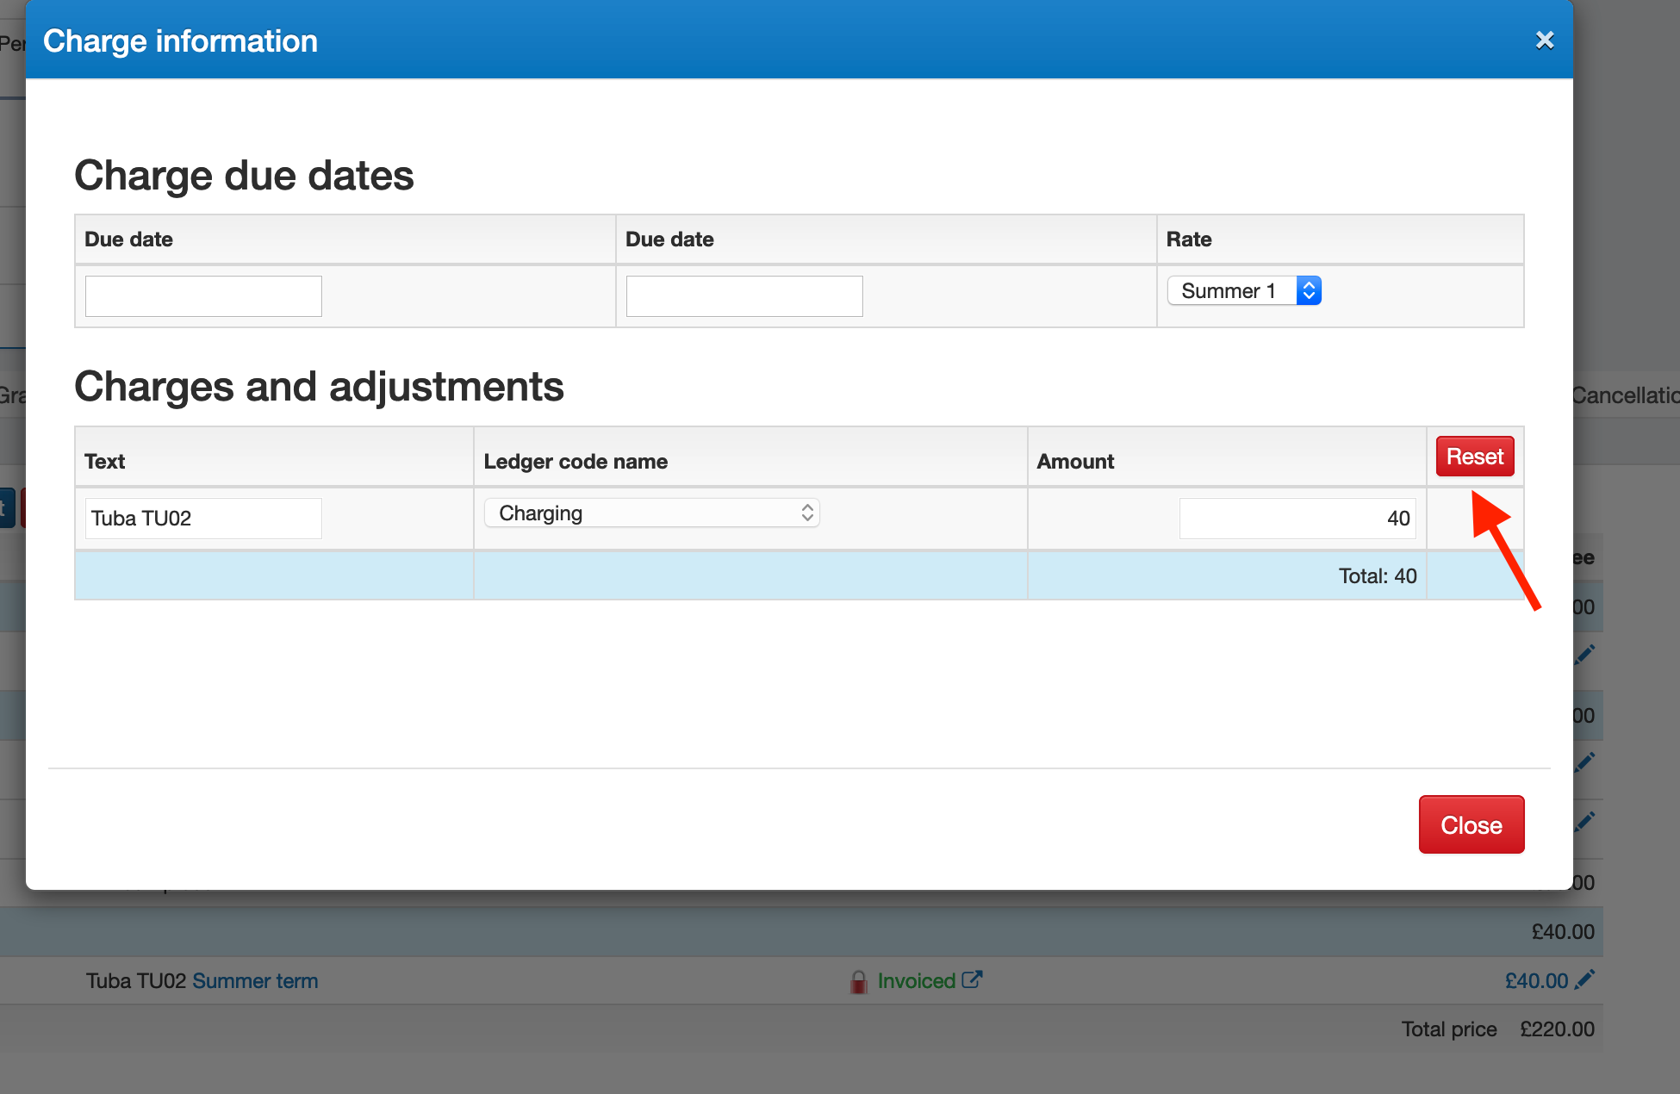The image size is (1680, 1094).
Task: Click the Tuba TU02 text field
Action: tap(203, 519)
